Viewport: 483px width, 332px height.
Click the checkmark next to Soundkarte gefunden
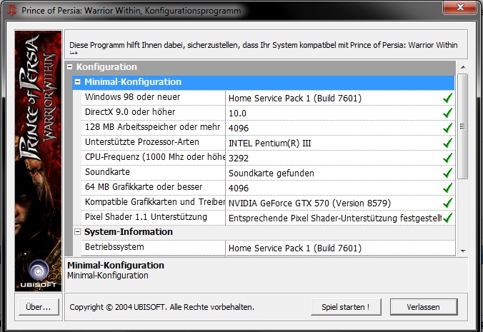point(447,173)
